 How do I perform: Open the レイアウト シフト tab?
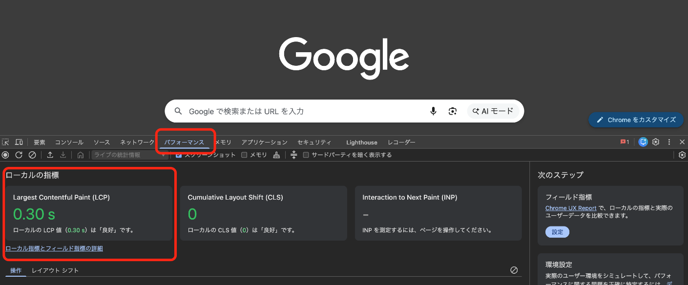pos(55,270)
